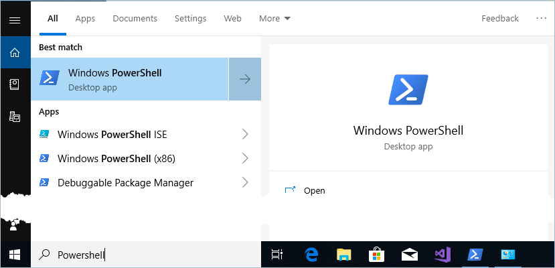Image resolution: width=555 pixels, height=268 pixels.
Task: Select the Home icon in sidebar
Action: (x=15, y=52)
